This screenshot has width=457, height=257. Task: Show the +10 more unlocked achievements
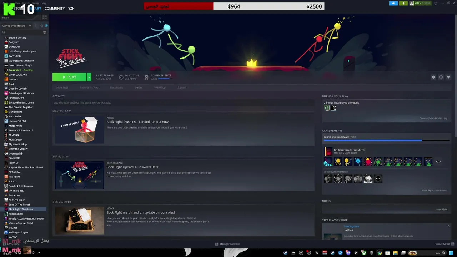pyautogui.click(x=438, y=162)
